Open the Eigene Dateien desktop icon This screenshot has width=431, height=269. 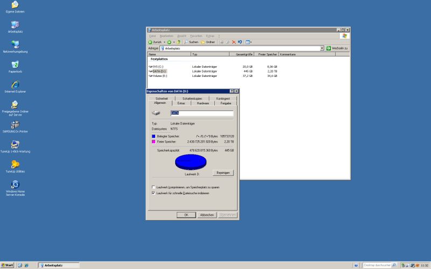(x=15, y=7)
